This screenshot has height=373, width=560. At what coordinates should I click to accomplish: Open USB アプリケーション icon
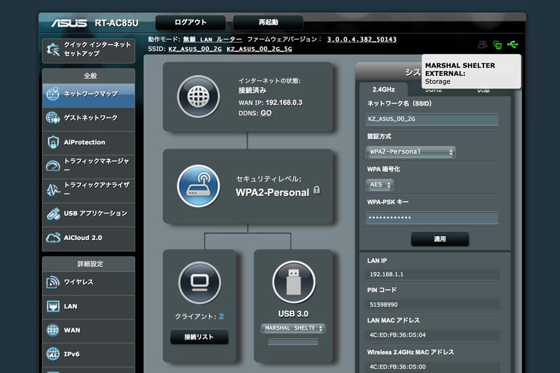pyautogui.click(x=53, y=213)
